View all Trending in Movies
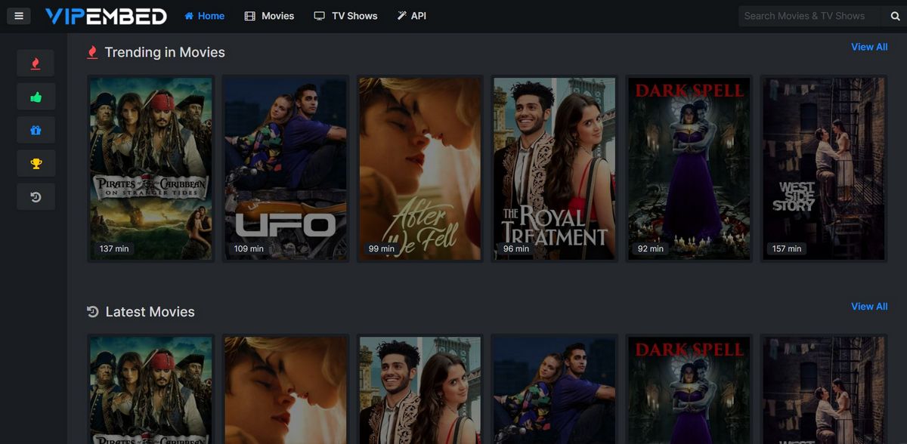Screen dimensions: 907x444 coord(869,47)
